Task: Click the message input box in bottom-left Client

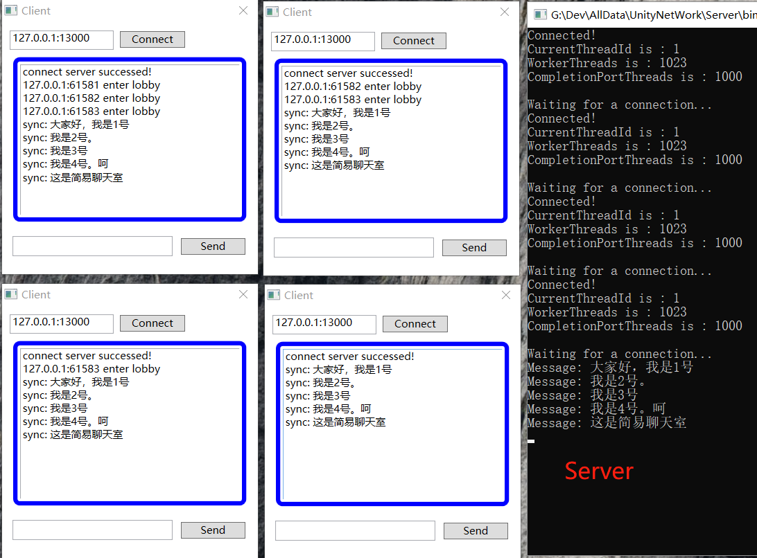Action: [x=92, y=530]
